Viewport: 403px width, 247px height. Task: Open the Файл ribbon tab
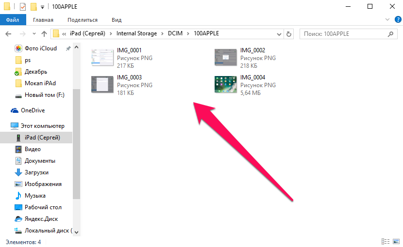click(13, 20)
